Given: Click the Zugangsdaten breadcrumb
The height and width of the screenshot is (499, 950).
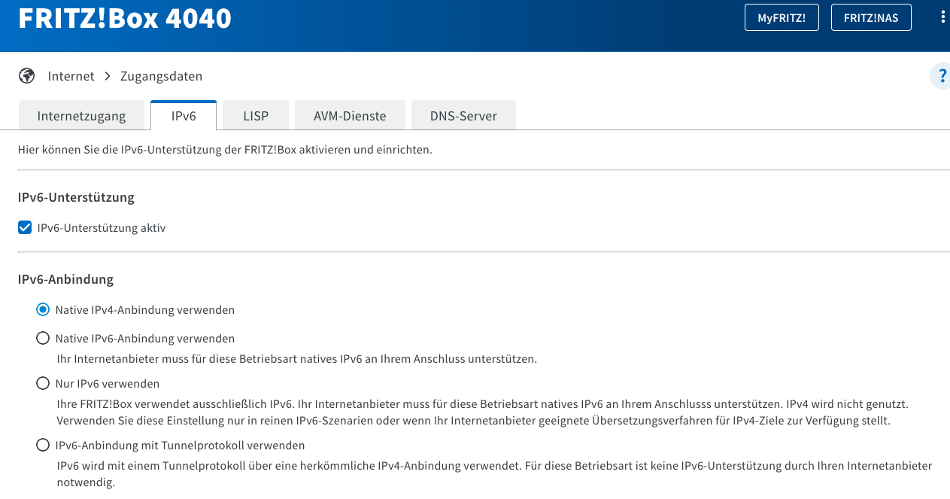Looking at the screenshot, I should click(x=161, y=76).
